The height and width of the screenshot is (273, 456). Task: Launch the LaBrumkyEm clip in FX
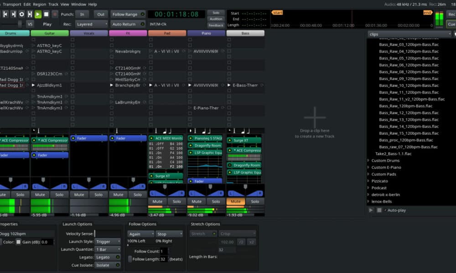pyautogui.click(x=111, y=102)
